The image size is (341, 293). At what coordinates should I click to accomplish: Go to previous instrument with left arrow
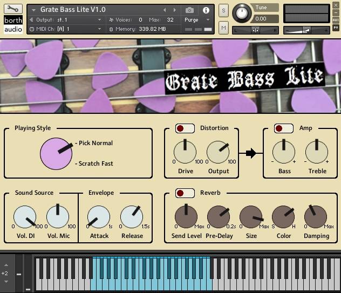(165, 10)
